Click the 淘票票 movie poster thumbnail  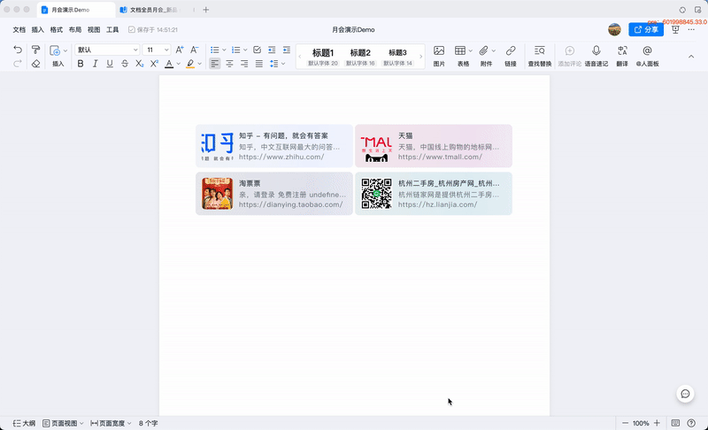point(217,194)
